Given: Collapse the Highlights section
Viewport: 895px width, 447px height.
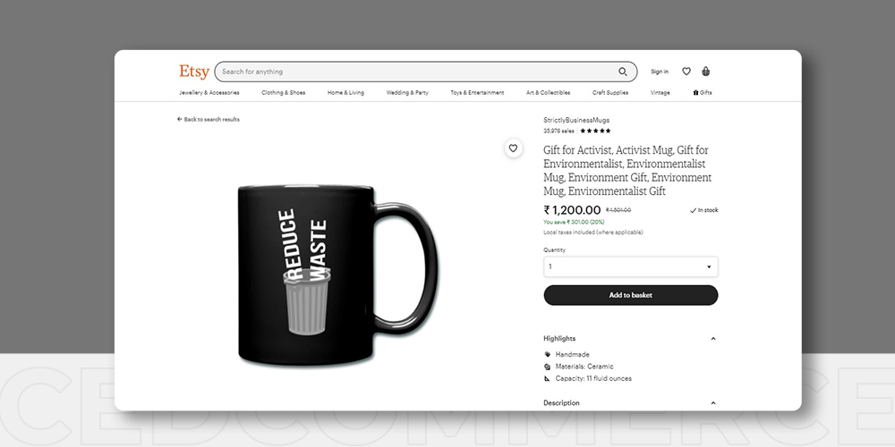Looking at the screenshot, I should click(713, 339).
